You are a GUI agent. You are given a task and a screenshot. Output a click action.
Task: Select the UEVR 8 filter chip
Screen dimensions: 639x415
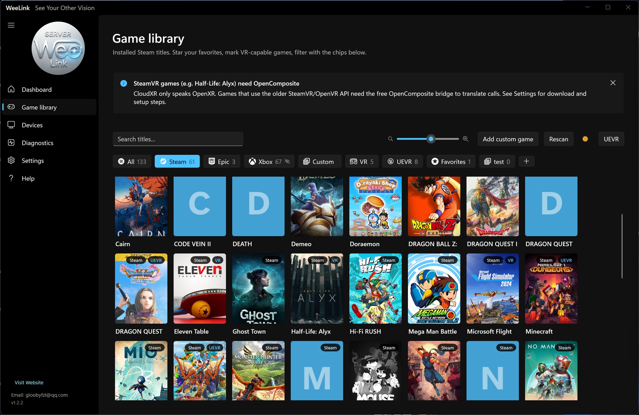pyautogui.click(x=403, y=161)
